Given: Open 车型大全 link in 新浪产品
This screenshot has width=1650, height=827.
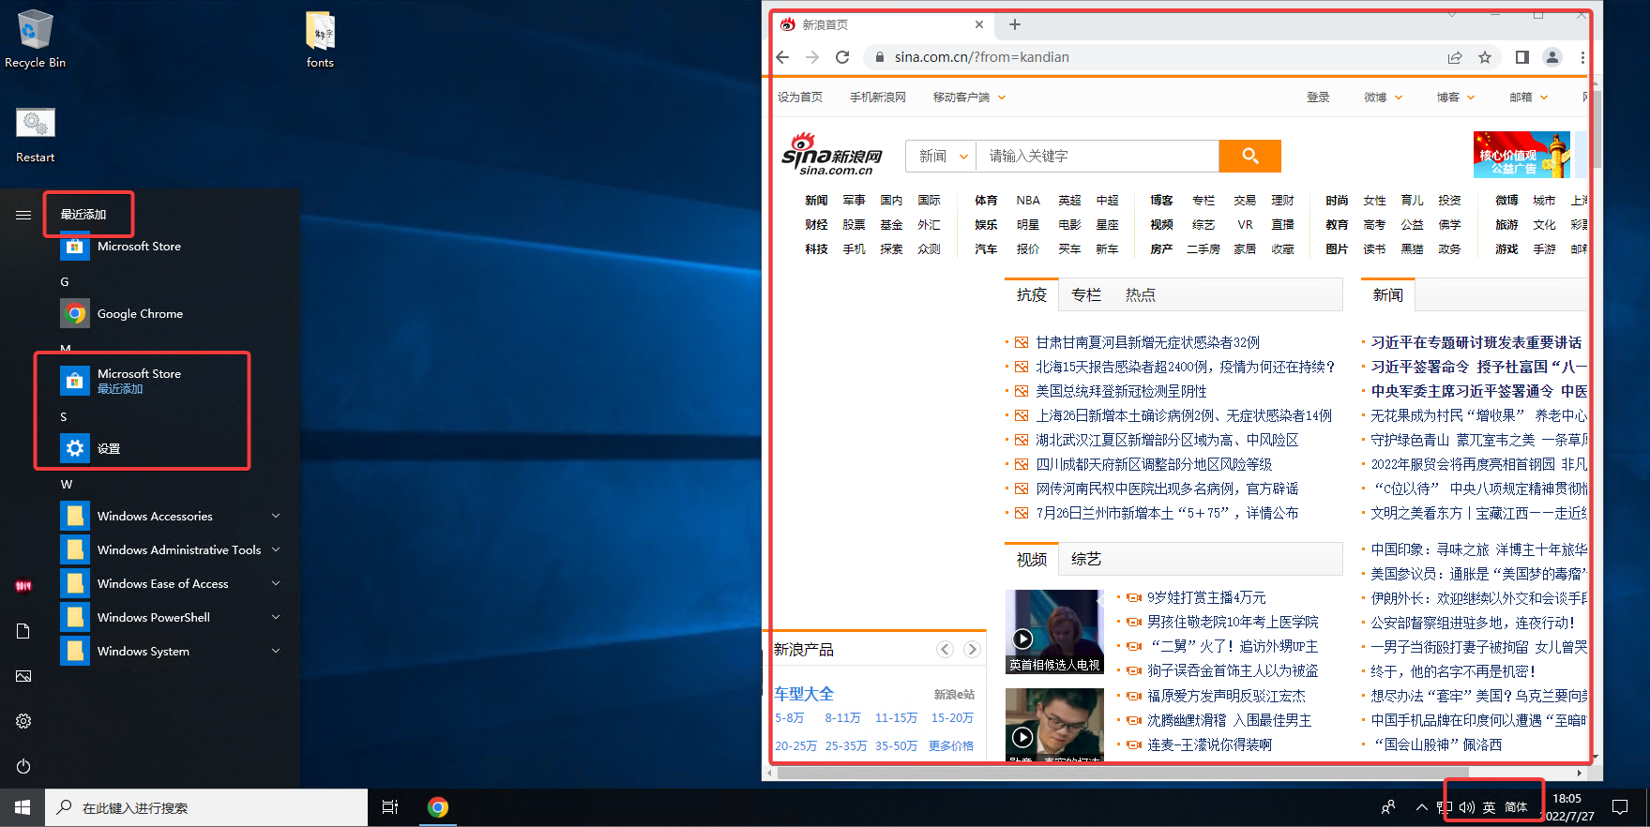Looking at the screenshot, I should (x=804, y=694).
